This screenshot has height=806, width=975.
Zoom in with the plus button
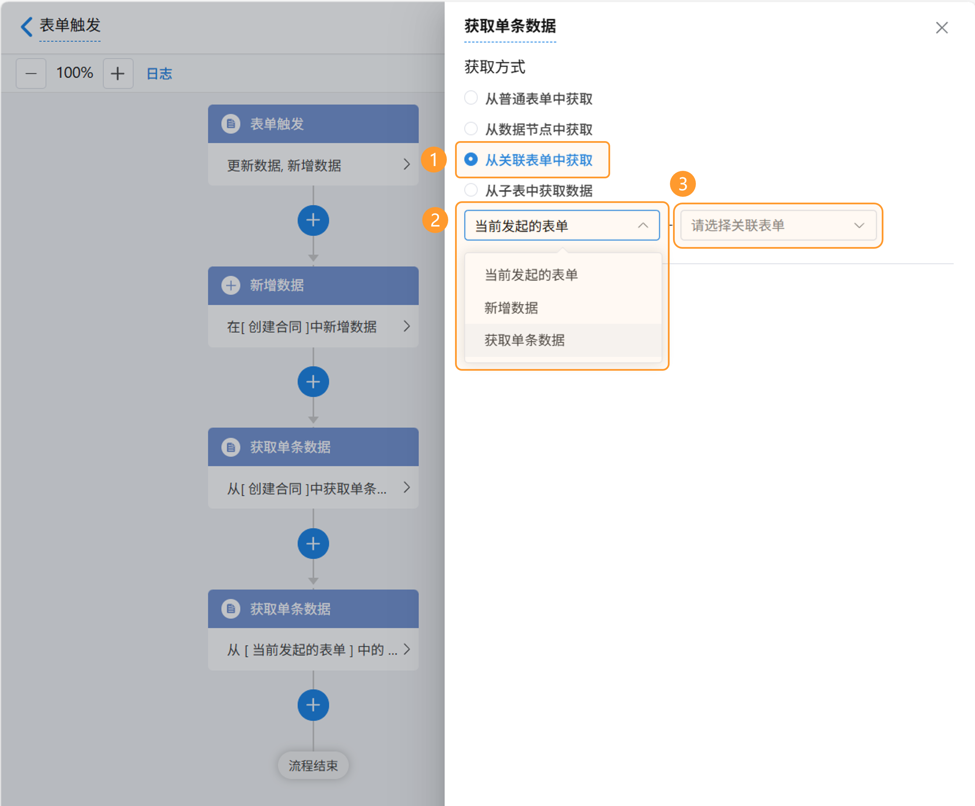[x=118, y=73]
